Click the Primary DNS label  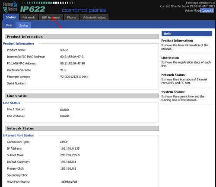tap(16, 168)
